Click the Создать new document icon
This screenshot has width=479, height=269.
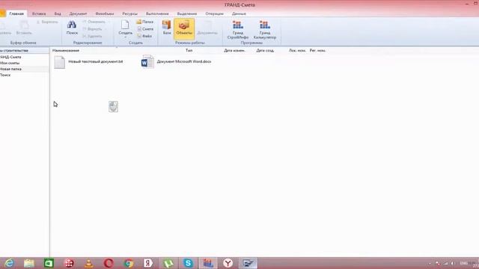pos(125,25)
